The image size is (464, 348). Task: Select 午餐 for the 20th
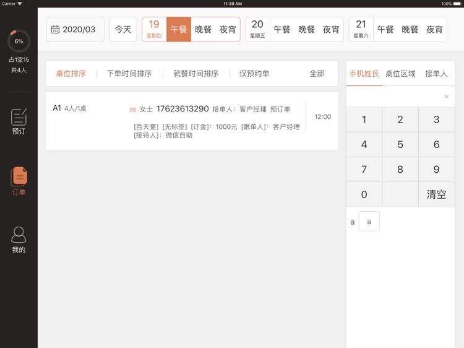281,29
